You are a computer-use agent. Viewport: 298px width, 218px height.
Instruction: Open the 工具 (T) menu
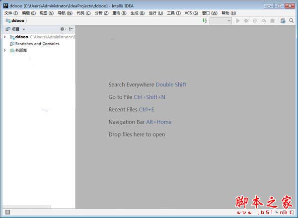(x=174, y=13)
